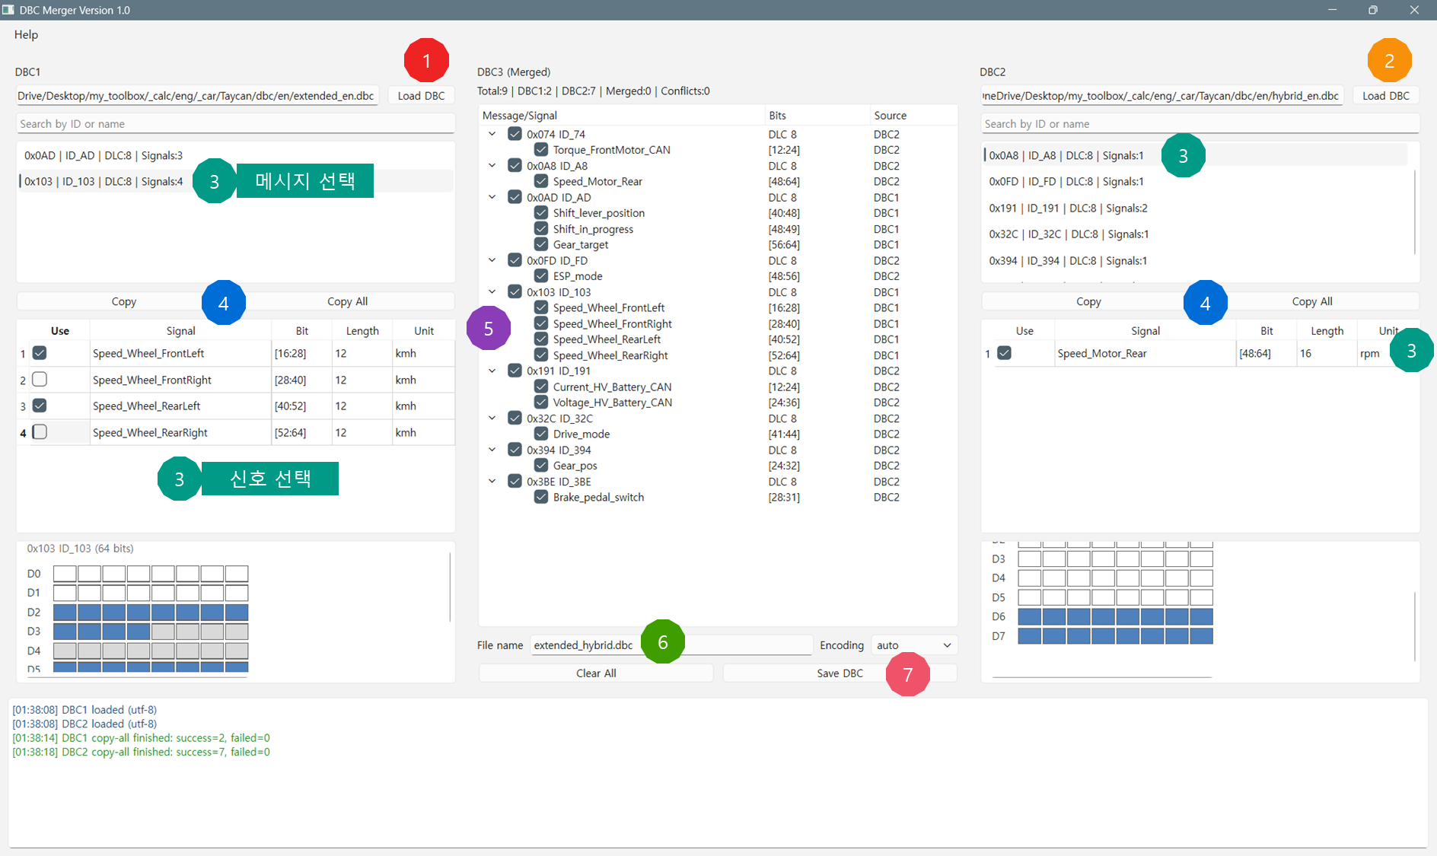
Task: Check Use box for Speed_Wheel_RearRight in DBC1
Action: click(40, 432)
